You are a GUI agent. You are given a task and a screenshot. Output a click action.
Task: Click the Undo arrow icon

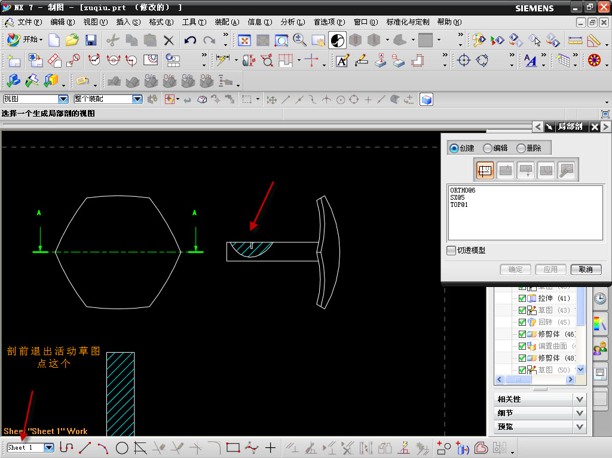point(190,40)
